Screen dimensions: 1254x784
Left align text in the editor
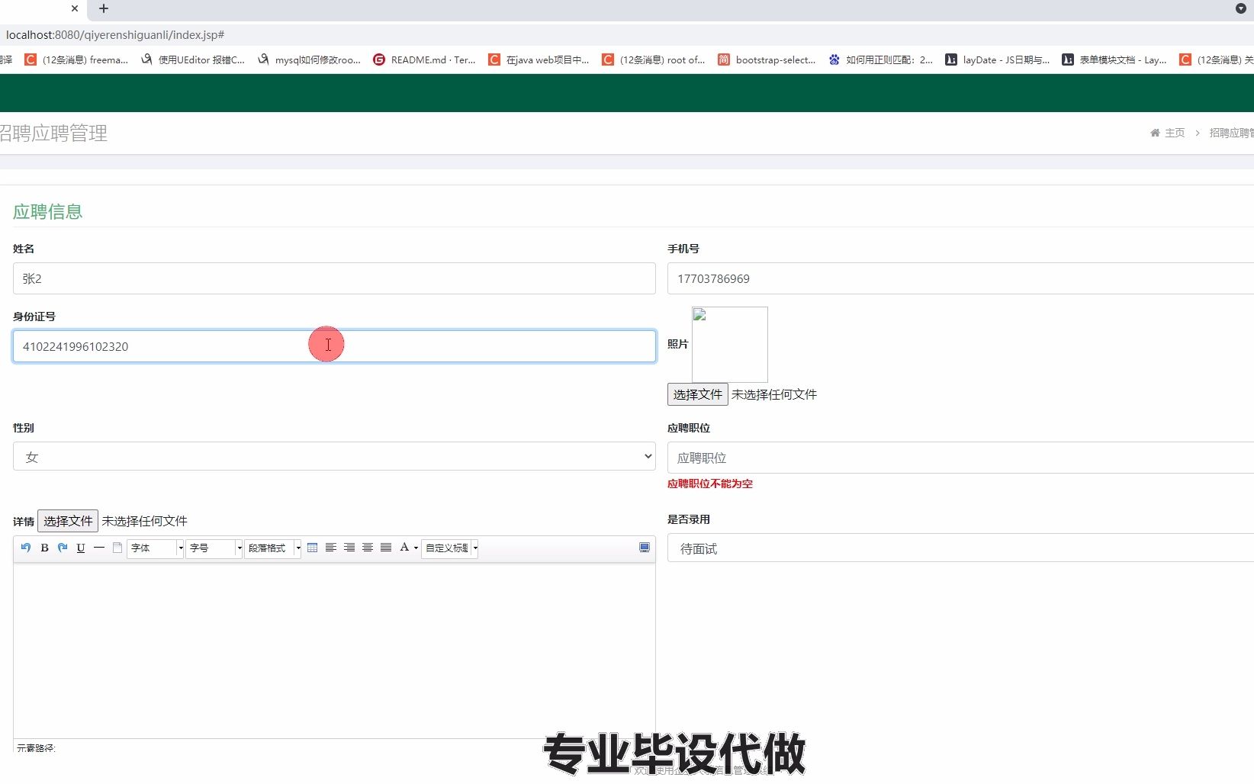pyautogui.click(x=331, y=548)
